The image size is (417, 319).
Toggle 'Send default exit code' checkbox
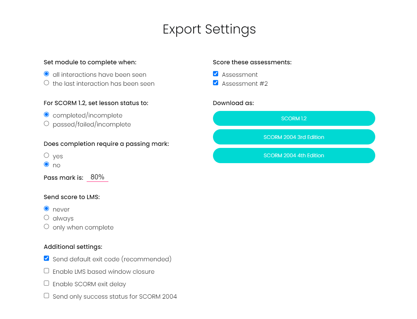[x=47, y=259]
